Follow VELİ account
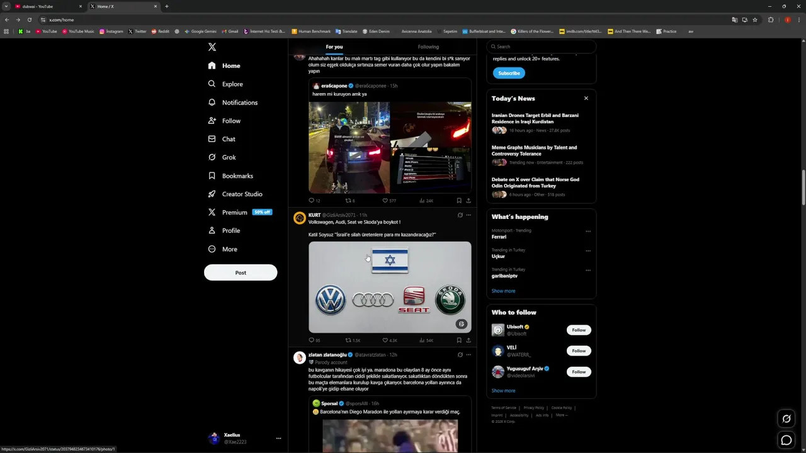Viewport: 806px width, 453px height. coord(579,350)
